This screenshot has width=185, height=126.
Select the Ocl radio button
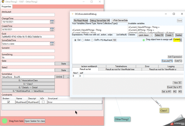tap(75, 40)
